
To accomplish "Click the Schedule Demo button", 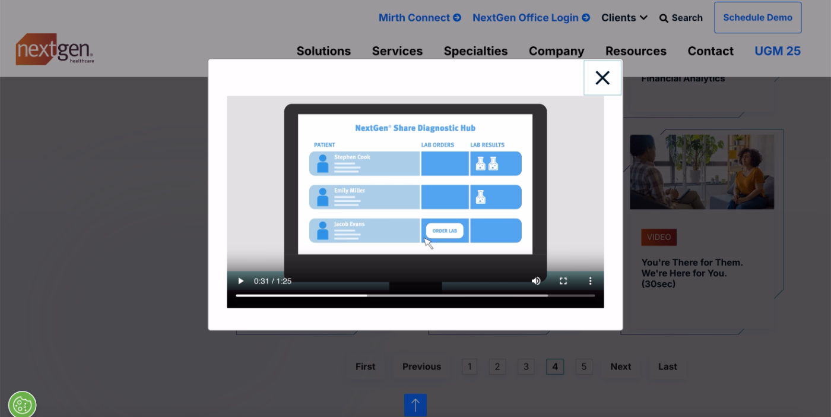I will click(x=757, y=17).
